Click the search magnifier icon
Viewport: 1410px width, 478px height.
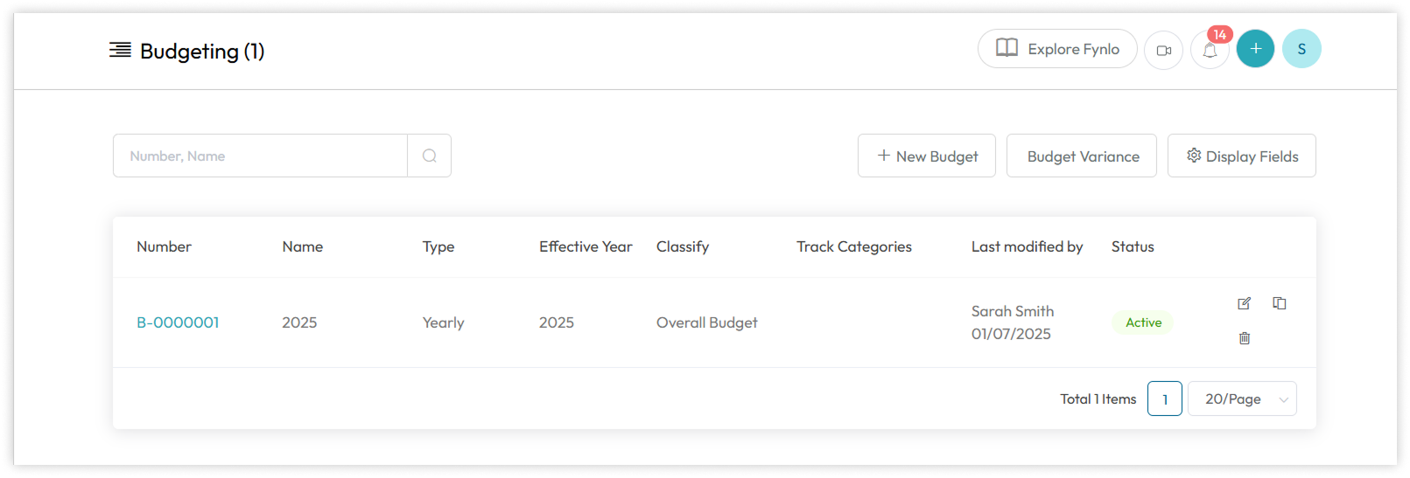[429, 156]
